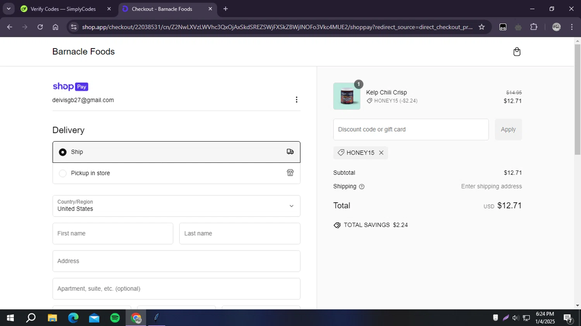Click the address bar URL
The width and height of the screenshot is (581, 326).
[277, 27]
